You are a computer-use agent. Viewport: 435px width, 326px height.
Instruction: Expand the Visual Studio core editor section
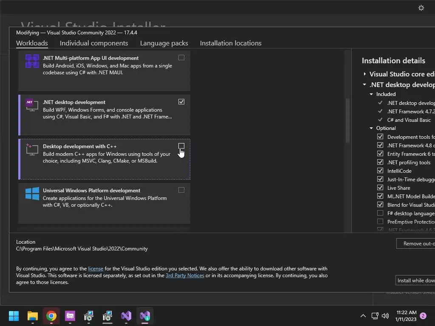tap(364, 74)
